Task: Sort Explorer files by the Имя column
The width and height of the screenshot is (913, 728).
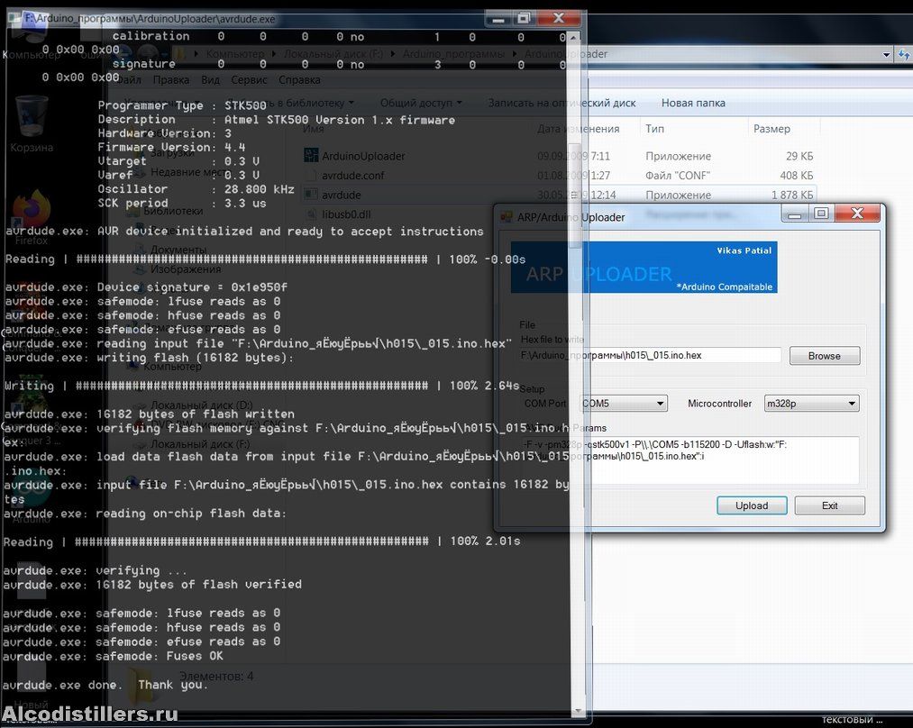Action: pyautogui.click(x=314, y=129)
